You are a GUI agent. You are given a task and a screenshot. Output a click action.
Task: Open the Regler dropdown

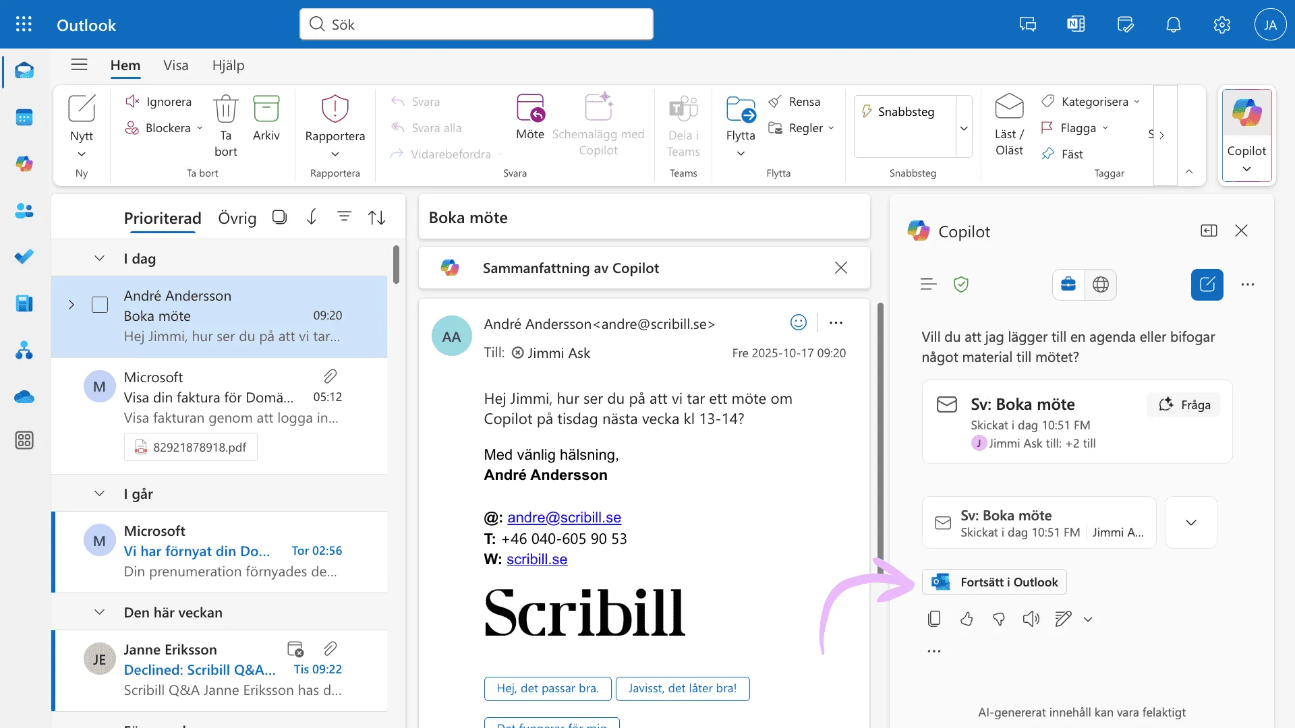tap(831, 128)
